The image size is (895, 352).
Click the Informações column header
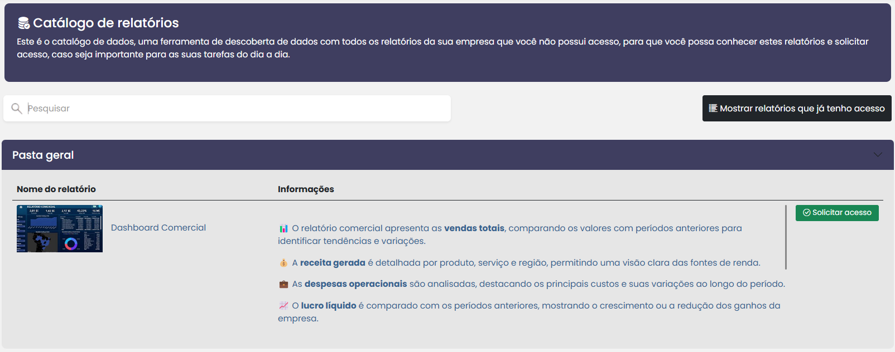[306, 189]
